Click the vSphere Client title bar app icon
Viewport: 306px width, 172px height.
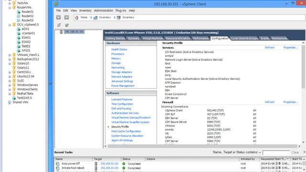point(56,4)
